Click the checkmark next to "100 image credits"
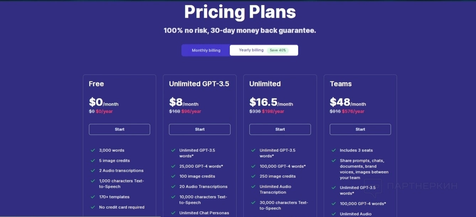The width and height of the screenshot is (476, 217). coord(173,176)
